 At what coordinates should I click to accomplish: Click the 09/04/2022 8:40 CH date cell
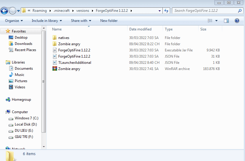tap(144, 63)
